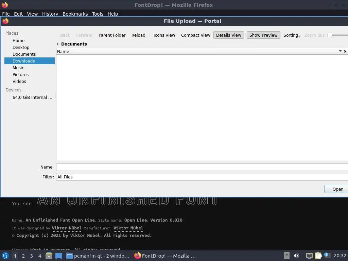
Task: Click the Viktor Nübel designer link
Action: 67,228
